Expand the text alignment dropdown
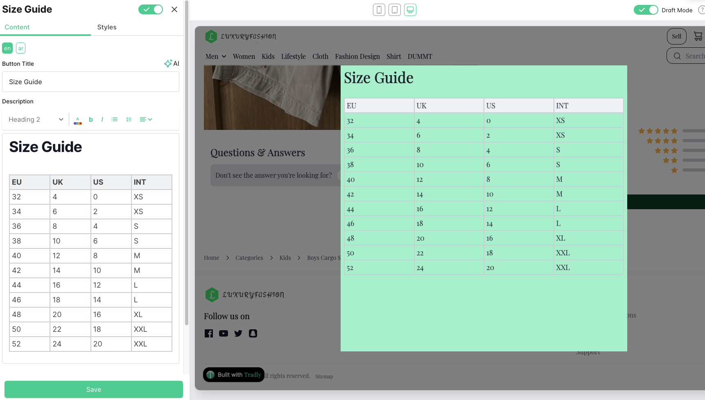The height and width of the screenshot is (400, 705). (x=146, y=119)
